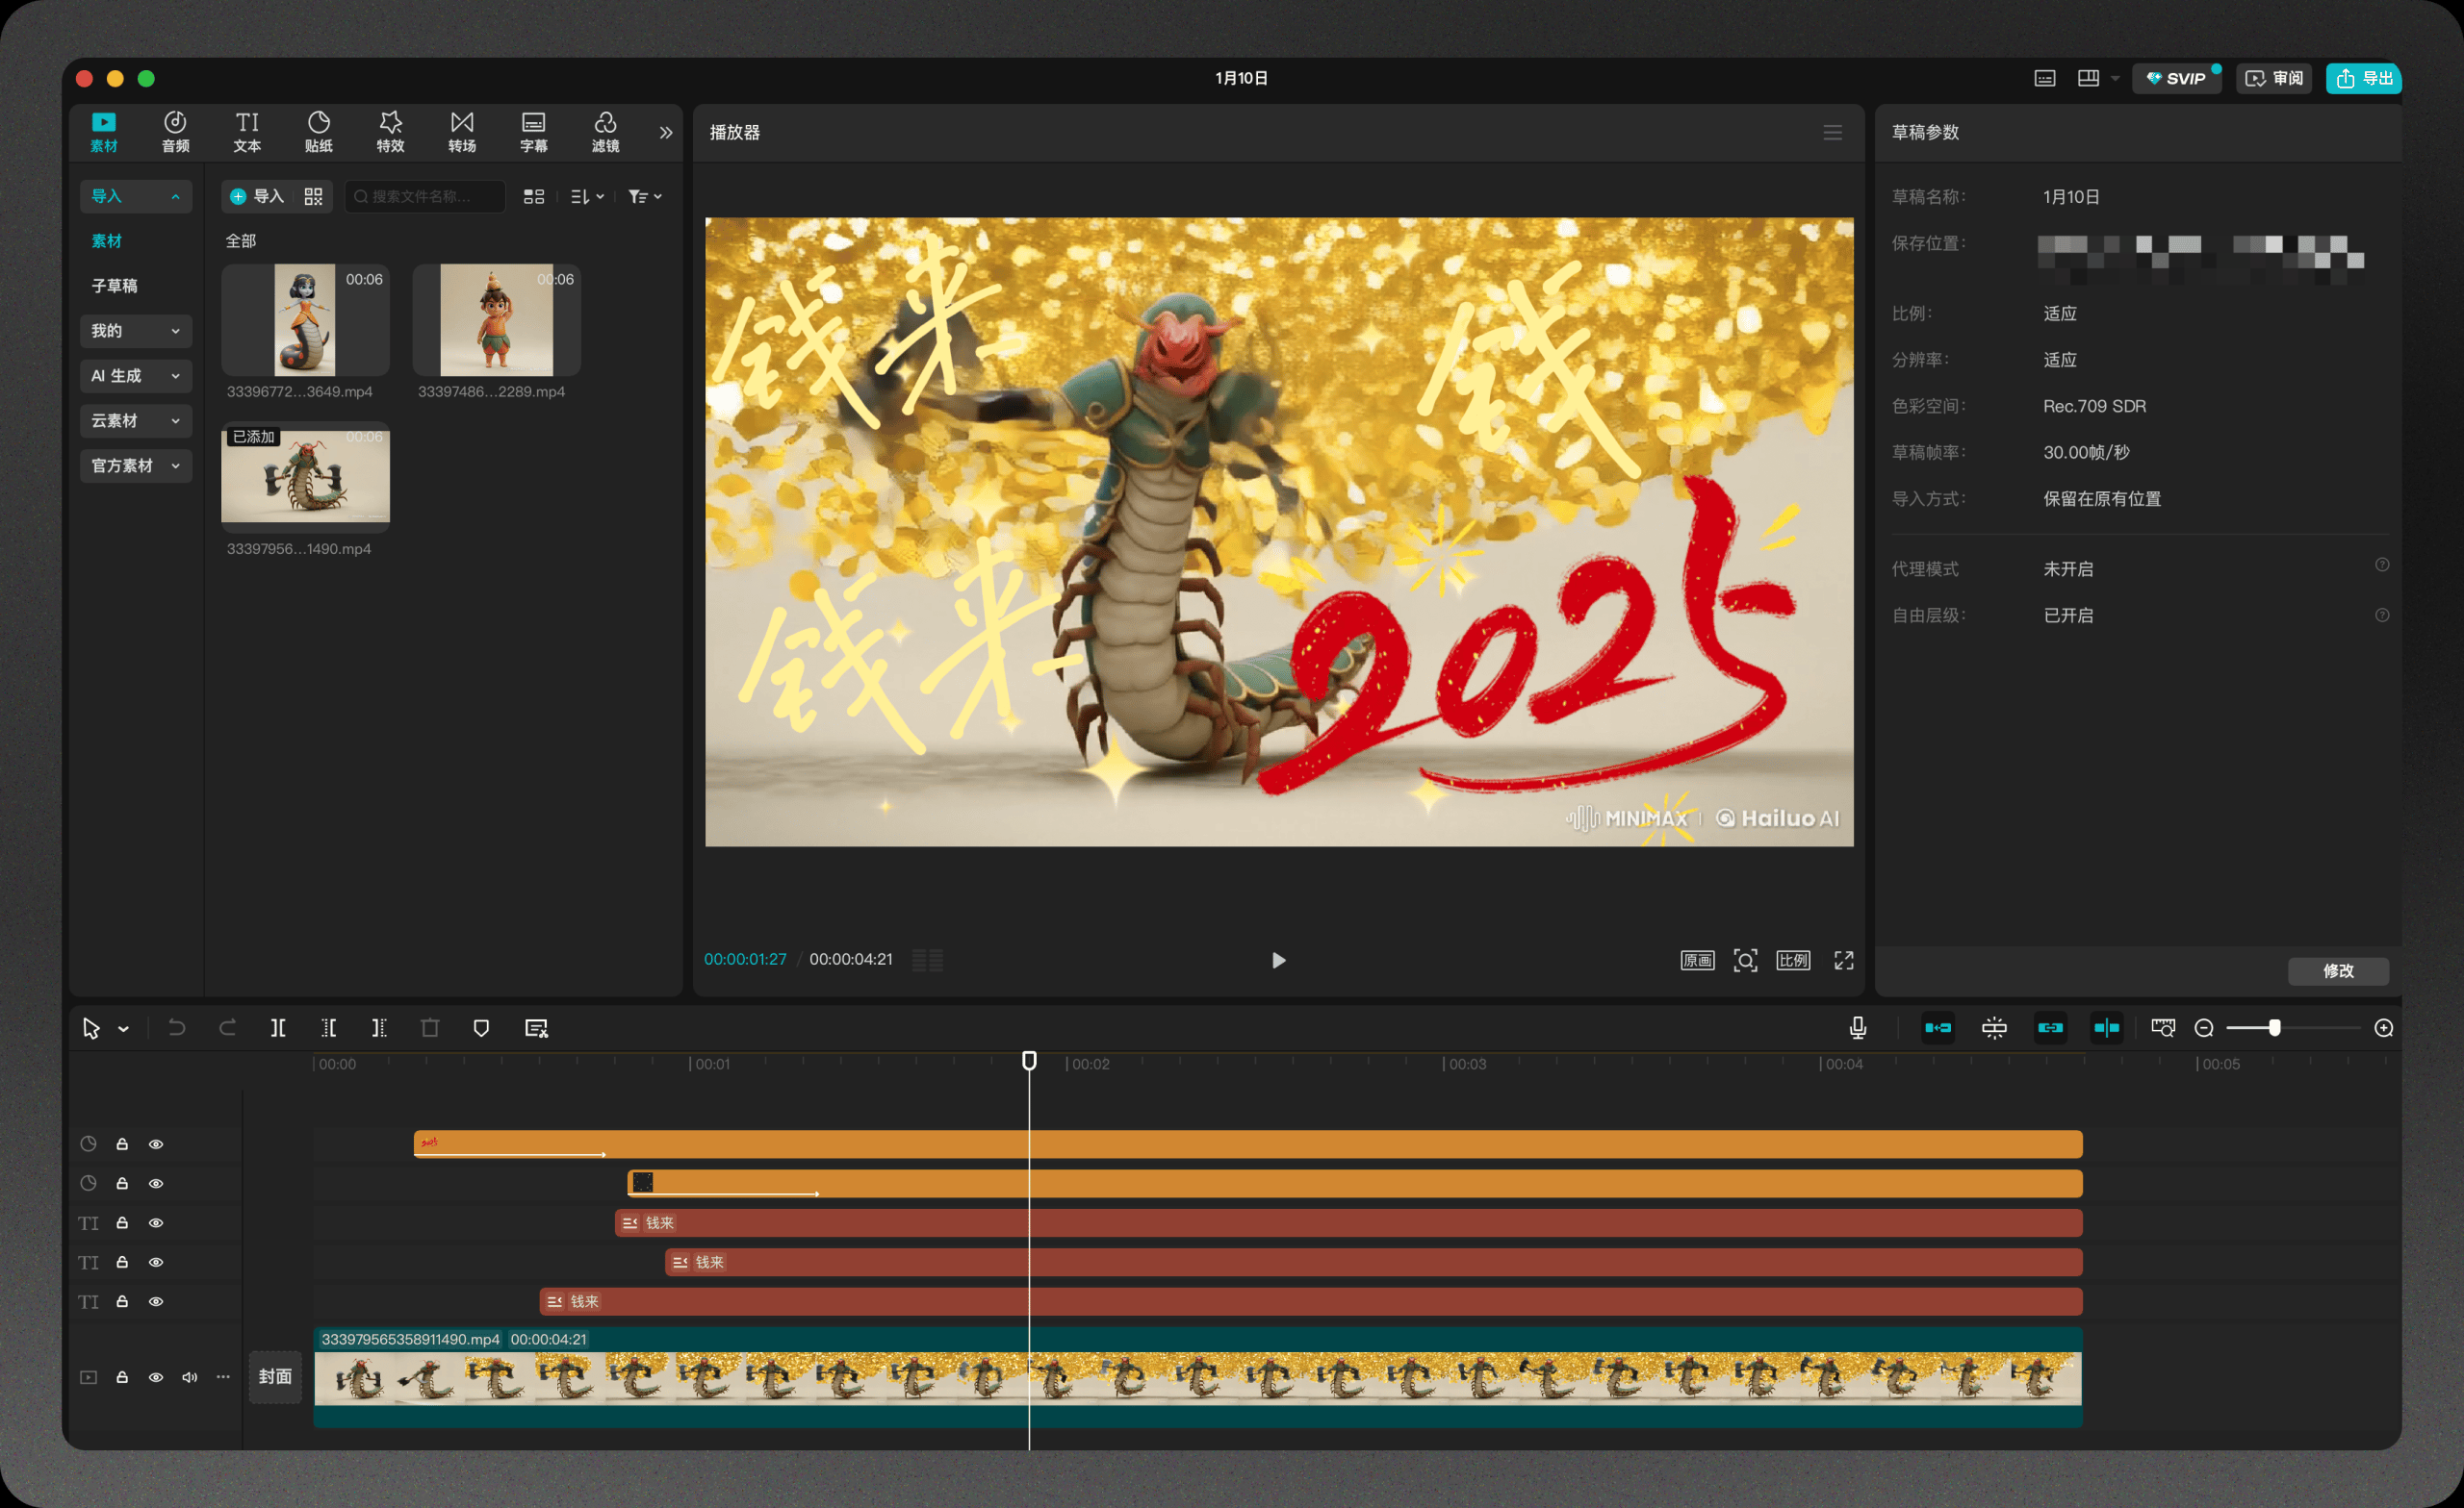Viewport: 2464px width, 1508px height.
Task: Expand the 官方素材 section
Action: coord(136,465)
